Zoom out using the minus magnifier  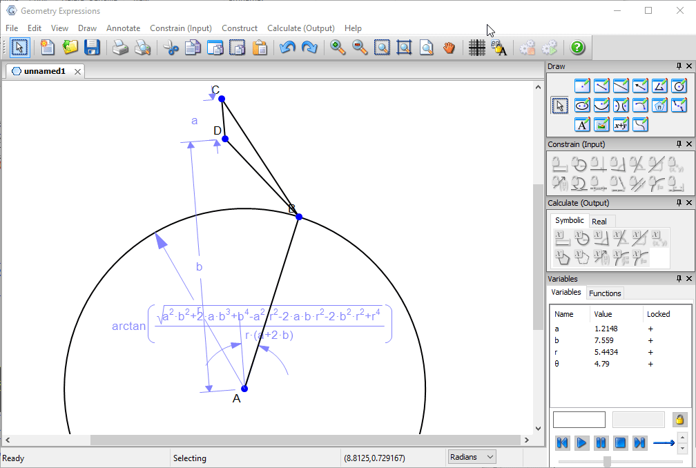360,48
